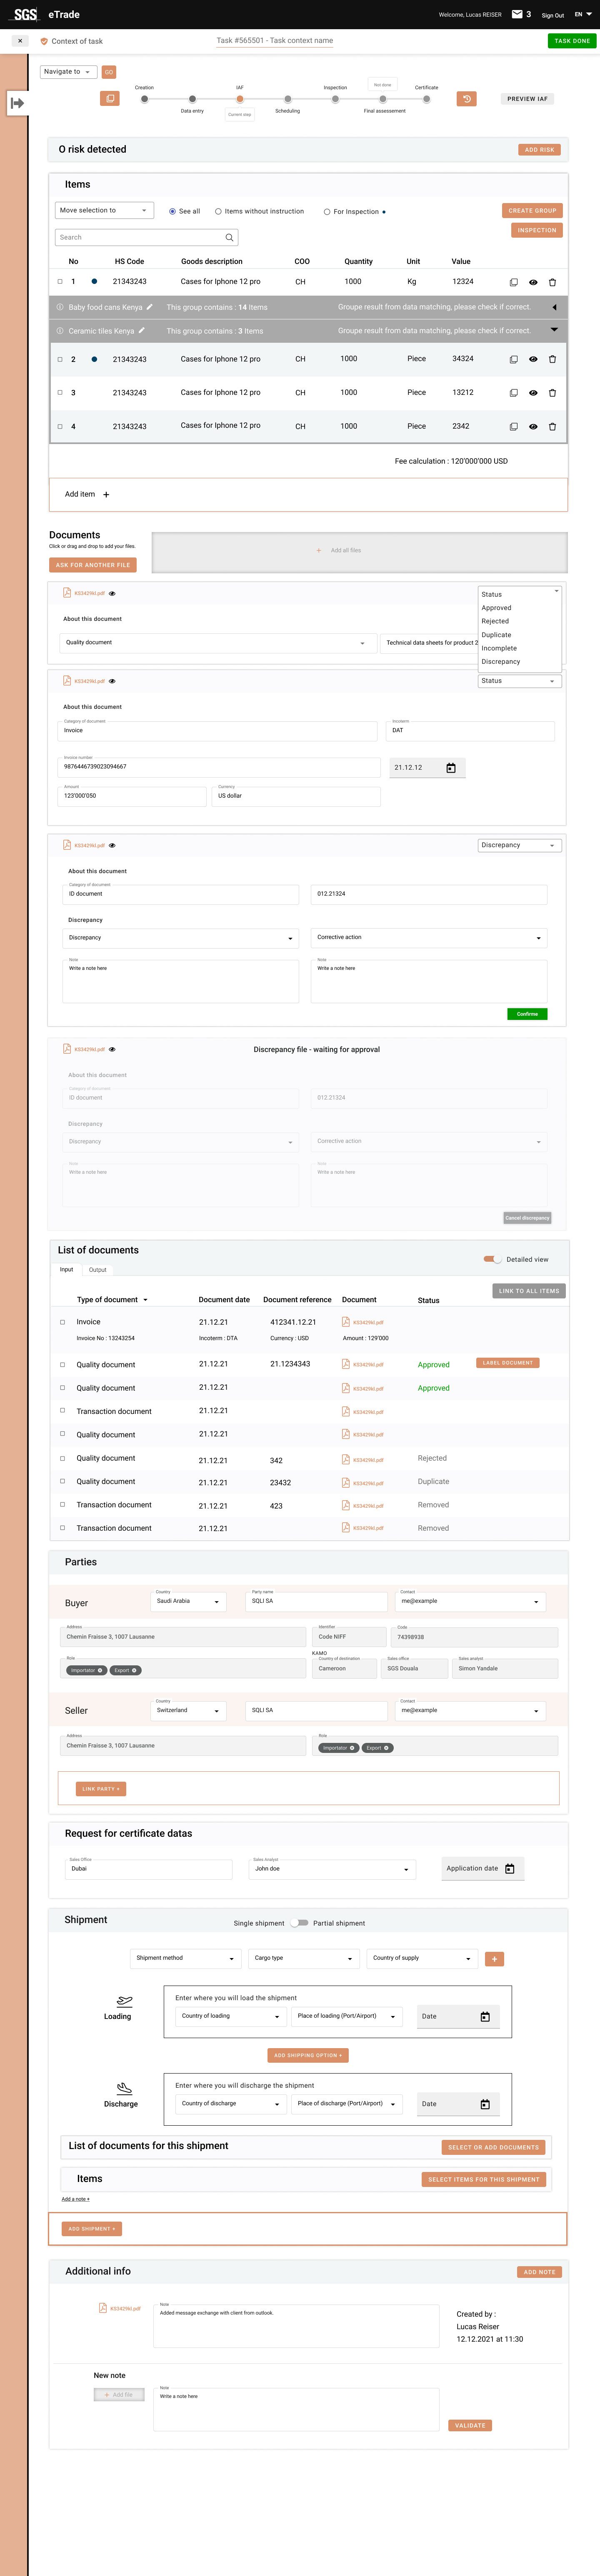Screen dimensions: 600x2576
Task: Click the plus icon next to Add item
Action: tap(106, 494)
